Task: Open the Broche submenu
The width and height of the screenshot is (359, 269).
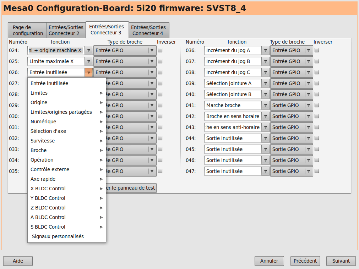Action: pos(67,150)
